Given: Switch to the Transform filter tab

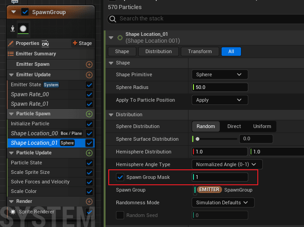Looking at the screenshot, I should click(x=200, y=51).
